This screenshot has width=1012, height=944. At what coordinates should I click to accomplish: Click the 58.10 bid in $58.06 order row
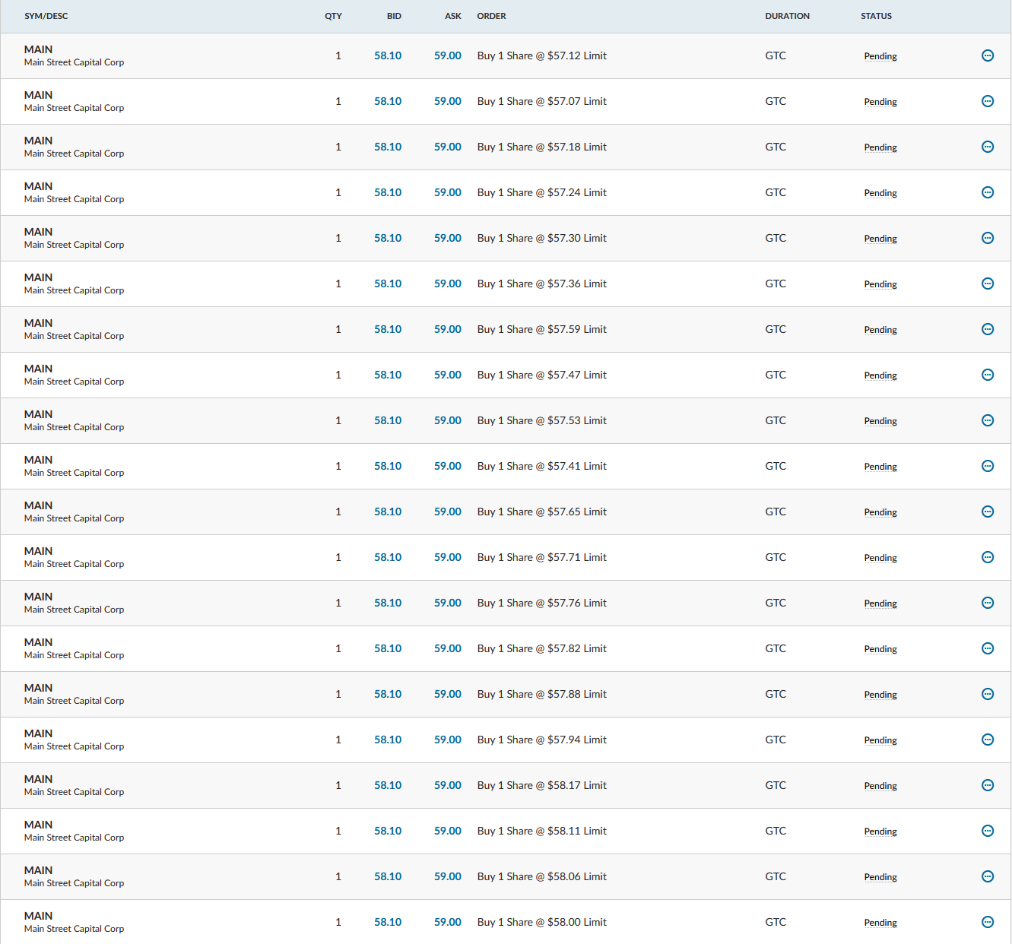[x=388, y=876]
